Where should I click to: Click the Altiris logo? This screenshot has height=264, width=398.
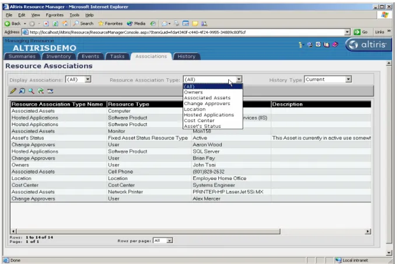(368, 45)
